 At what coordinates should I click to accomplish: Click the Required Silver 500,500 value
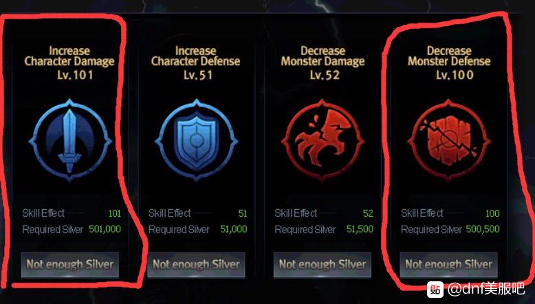tap(483, 229)
